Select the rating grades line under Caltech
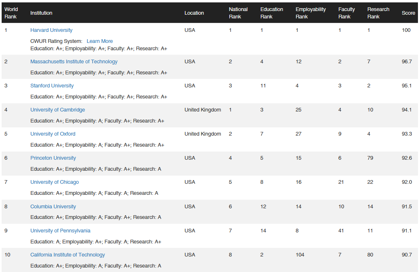Image resolution: width=420 pixels, height=272 pixels. point(96,266)
